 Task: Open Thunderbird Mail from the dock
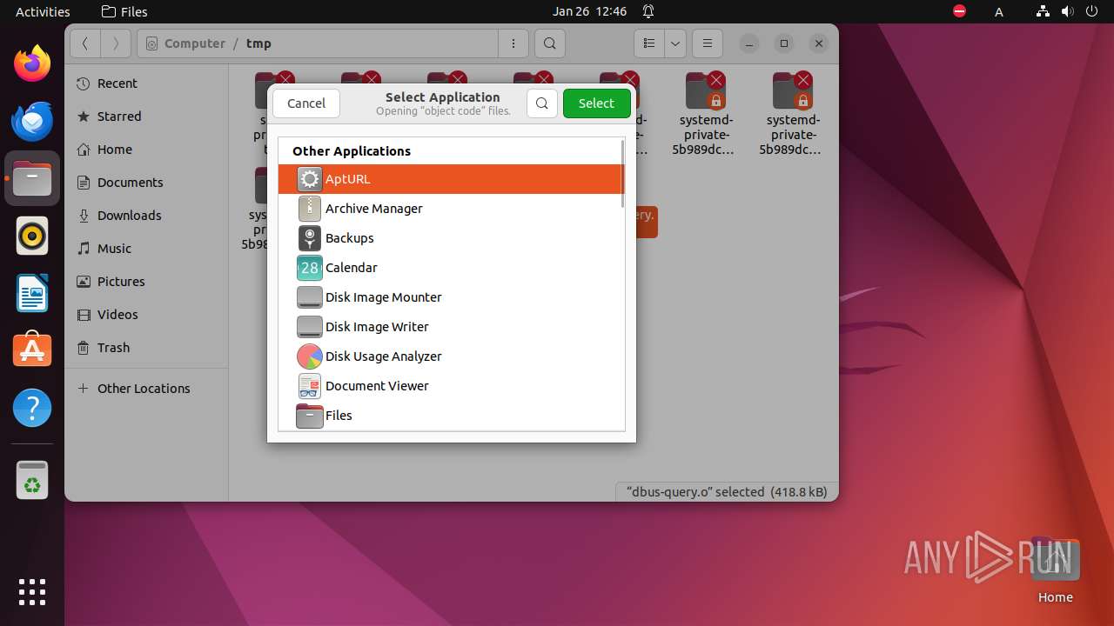click(x=32, y=121)
